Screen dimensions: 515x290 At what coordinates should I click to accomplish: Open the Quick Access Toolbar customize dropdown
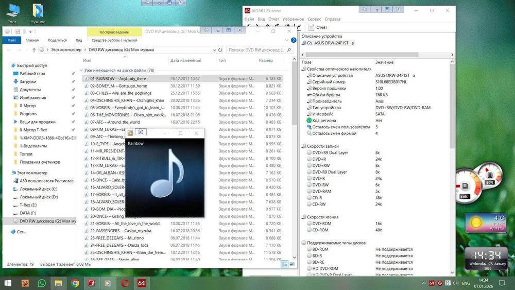pos(30,31)
